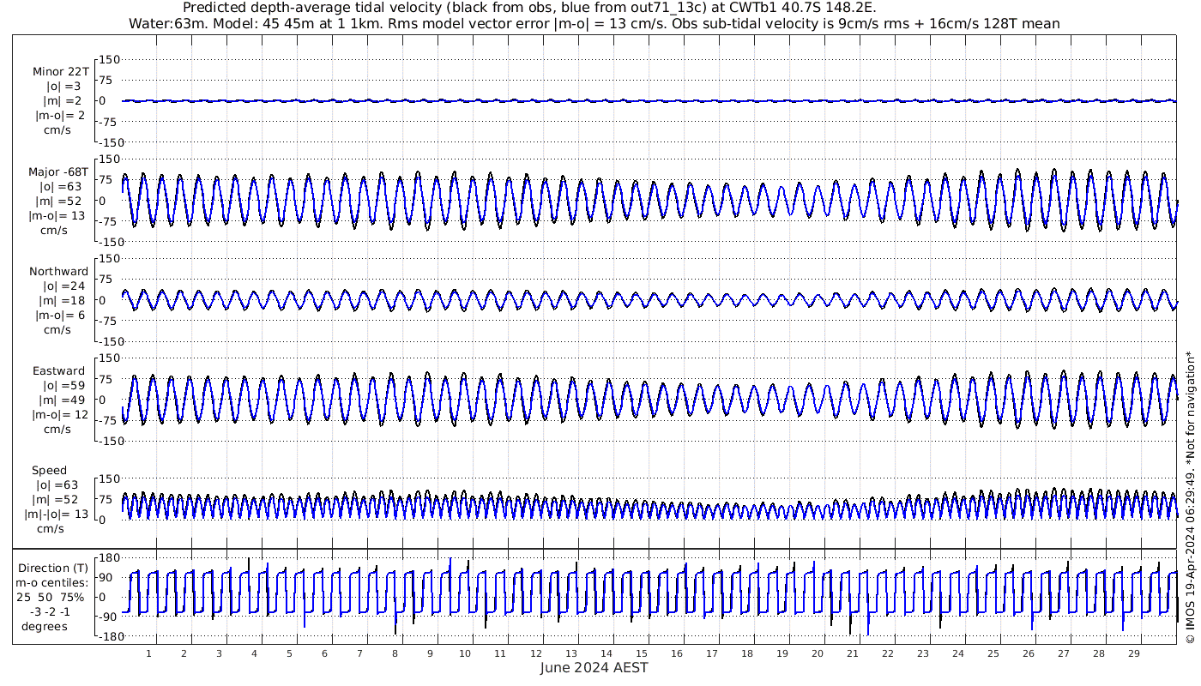Click the "25 50 75%" centile line

coord(51,597)
